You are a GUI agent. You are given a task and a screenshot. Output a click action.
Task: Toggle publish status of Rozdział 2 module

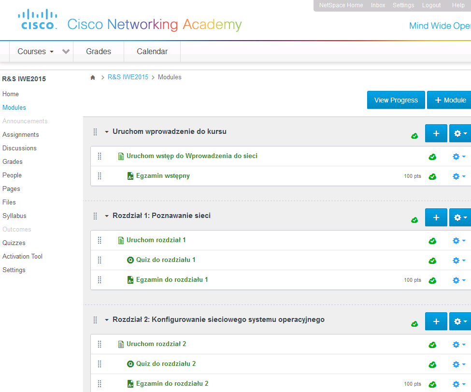click(414, 324)
